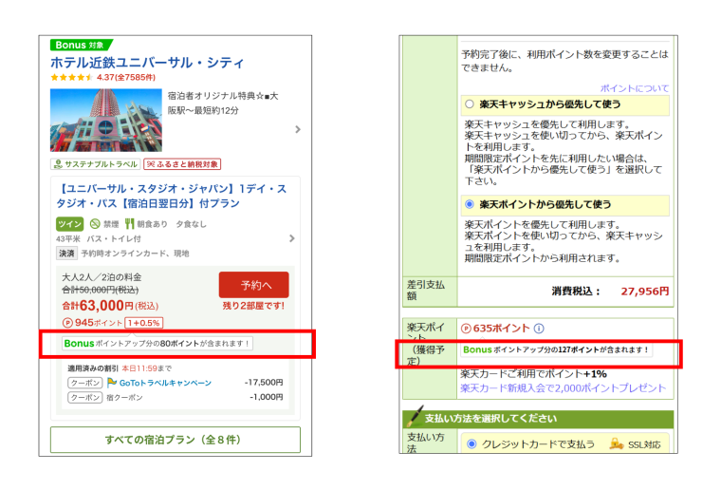Viewport: 721px width, 490px height.
Task: Click the サステナブルトラベル label badge
Action: [95, 164]
